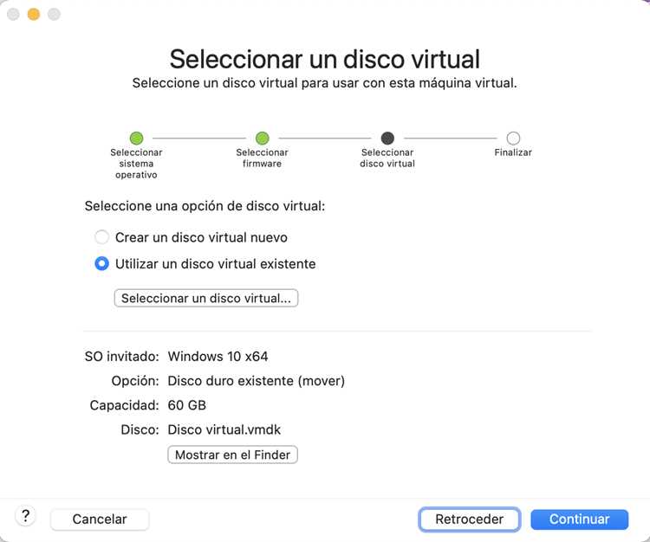This screenshot has width=650, height=542.
Task: Click the Cancelar button
Action: 100,519
